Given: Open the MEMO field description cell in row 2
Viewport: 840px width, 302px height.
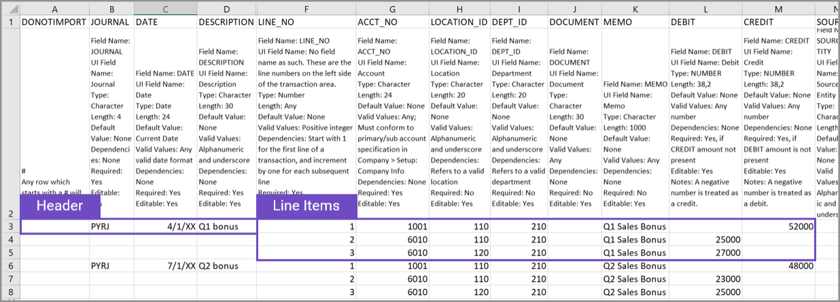Looking at the screenshot, I should pos(635,122).
